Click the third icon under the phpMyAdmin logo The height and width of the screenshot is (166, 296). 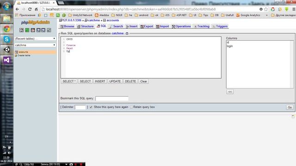pos(33,30)
